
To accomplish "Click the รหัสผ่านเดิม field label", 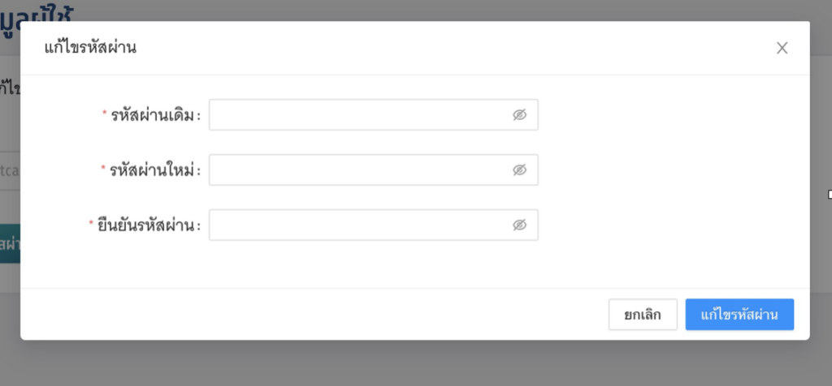I will point(154,115).
